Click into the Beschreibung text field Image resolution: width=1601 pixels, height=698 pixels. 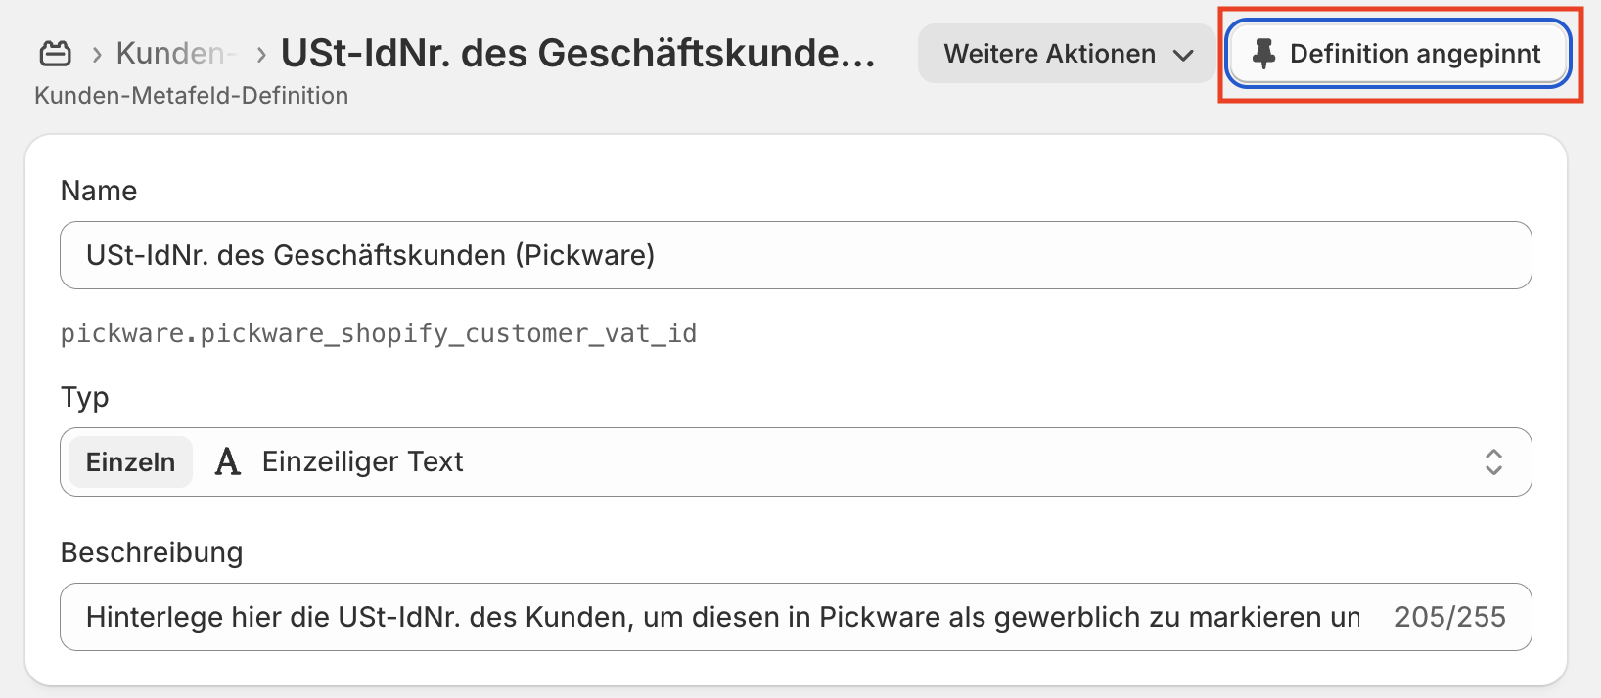point(722,617)
